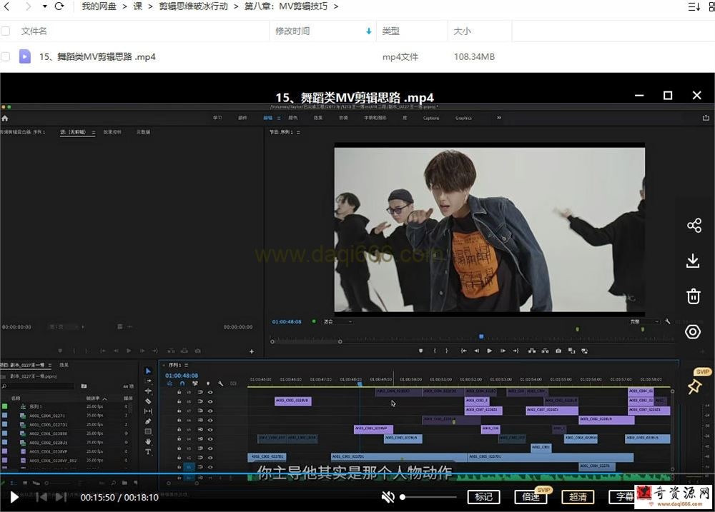
Task: Switch to the Graphics workspace tab
Action: [463, 118]
